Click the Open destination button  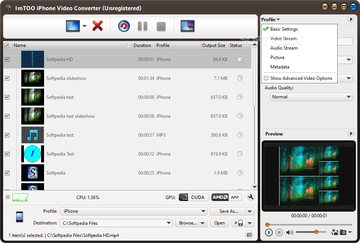click(x=219, y=223)
